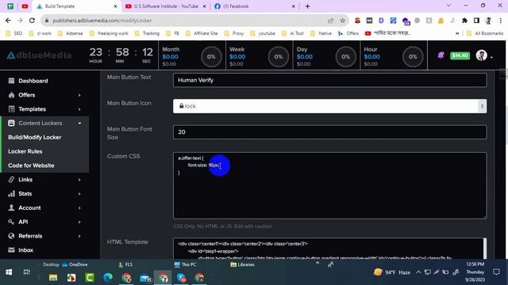508x285 pixels.
Task: Switch to U S Software Institute YouTube tab
Action: tap(166, 6)
